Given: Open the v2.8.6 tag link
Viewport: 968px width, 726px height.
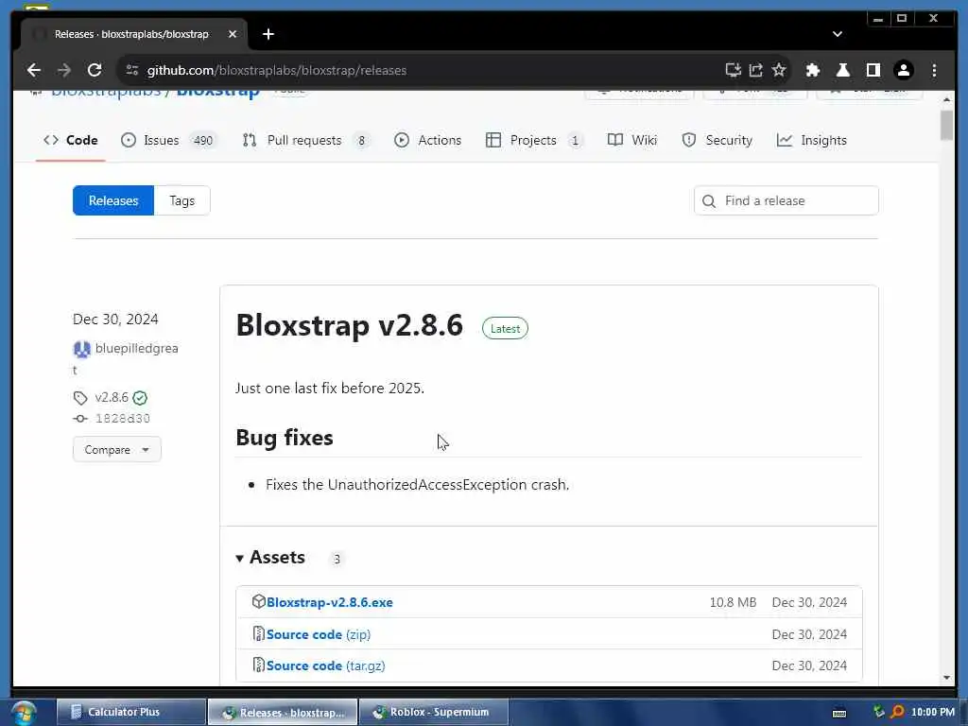Looking at the screenshot, I should pos(112,397).
